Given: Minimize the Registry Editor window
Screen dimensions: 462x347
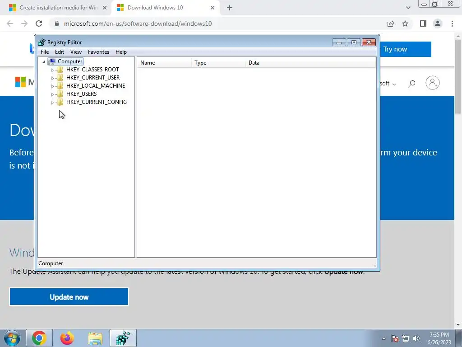Looking at the screenshot, I should point(339,42).
